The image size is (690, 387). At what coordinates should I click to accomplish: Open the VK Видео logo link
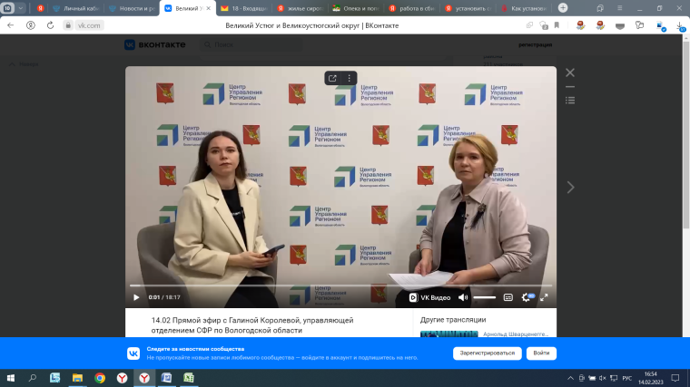click(x=429, y=297)
